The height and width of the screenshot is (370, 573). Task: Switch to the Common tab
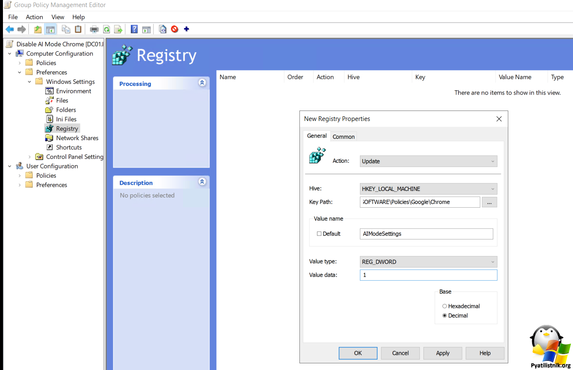(x=343, y=137)
